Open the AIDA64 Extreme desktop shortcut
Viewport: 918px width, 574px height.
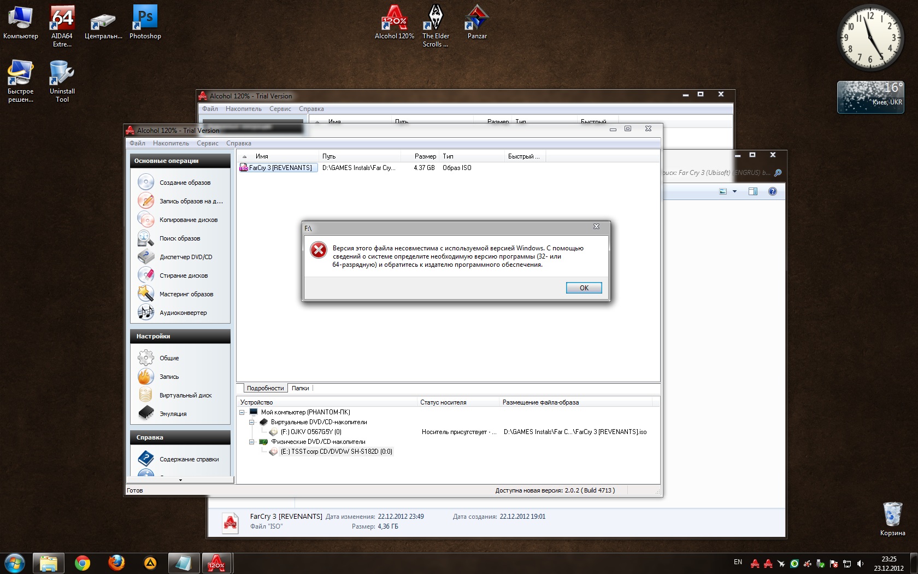62,26
